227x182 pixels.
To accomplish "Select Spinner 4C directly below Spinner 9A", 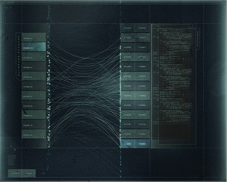I will [33, 77].
